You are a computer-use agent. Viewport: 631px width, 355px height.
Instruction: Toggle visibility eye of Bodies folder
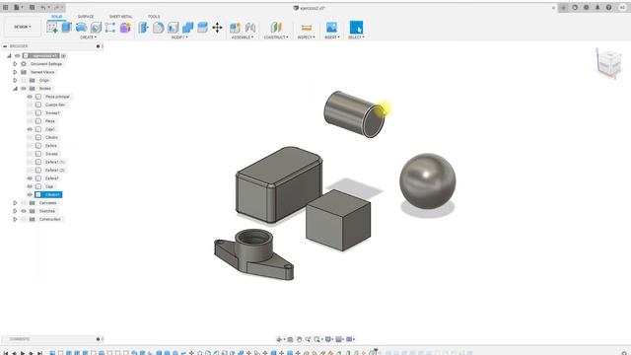click(x=24, y=88)
